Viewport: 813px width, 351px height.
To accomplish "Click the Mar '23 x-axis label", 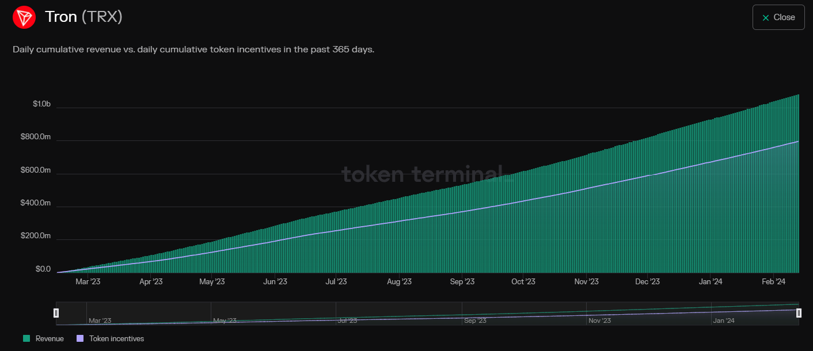I will coord(88,281).
